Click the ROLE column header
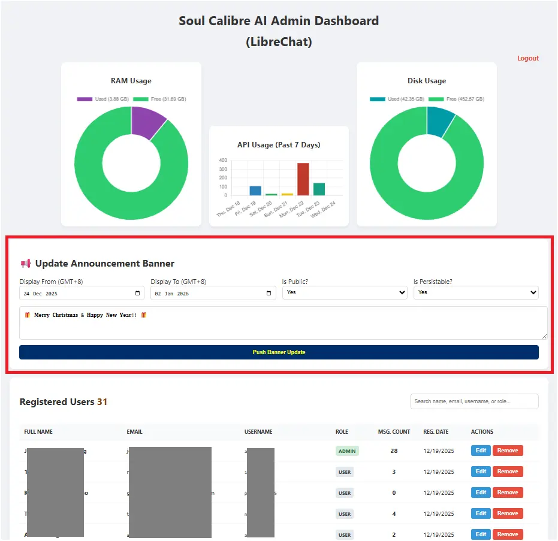This screenshot has height=541, width=558. (342, 432)
